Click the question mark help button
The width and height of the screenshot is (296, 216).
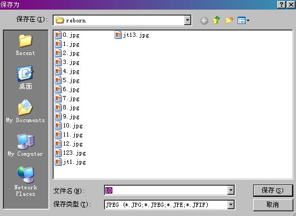point(281,4)
